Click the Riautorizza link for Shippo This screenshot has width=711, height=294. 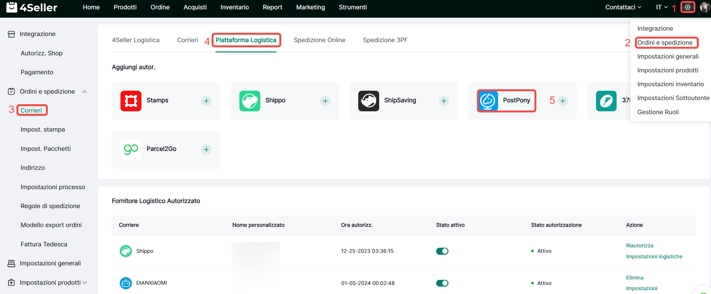point(639,245)
